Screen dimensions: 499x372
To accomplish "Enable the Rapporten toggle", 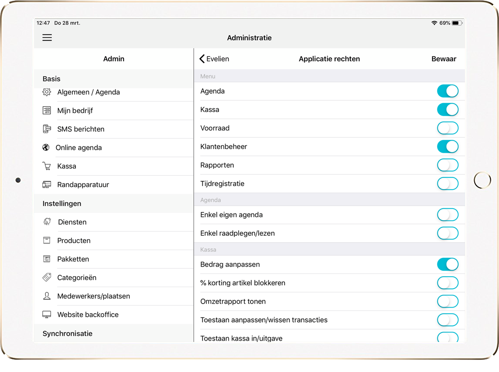I will click(448, 165).
